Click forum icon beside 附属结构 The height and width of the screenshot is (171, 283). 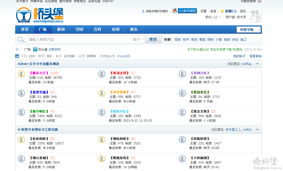point(102,159)
